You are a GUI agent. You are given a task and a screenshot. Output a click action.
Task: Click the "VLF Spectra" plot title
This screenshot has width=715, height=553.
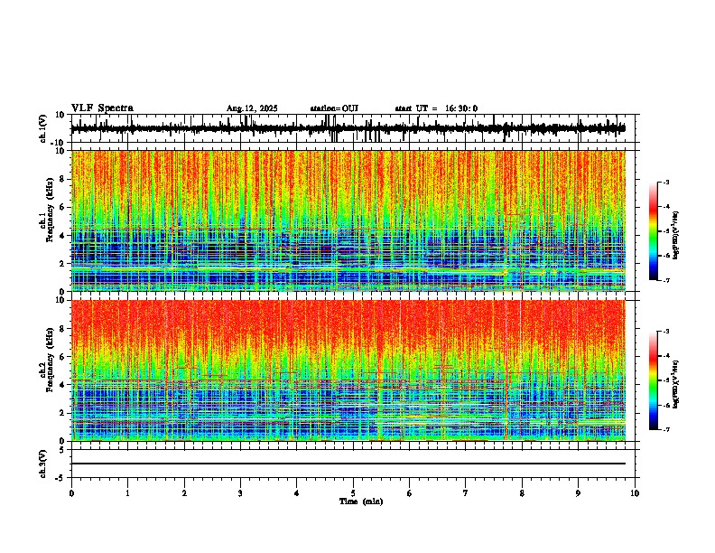click(102, 108)
